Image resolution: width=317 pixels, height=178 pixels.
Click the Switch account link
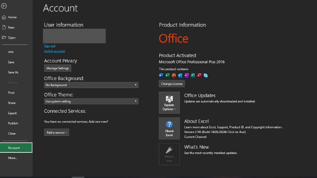tap(54, 51)
